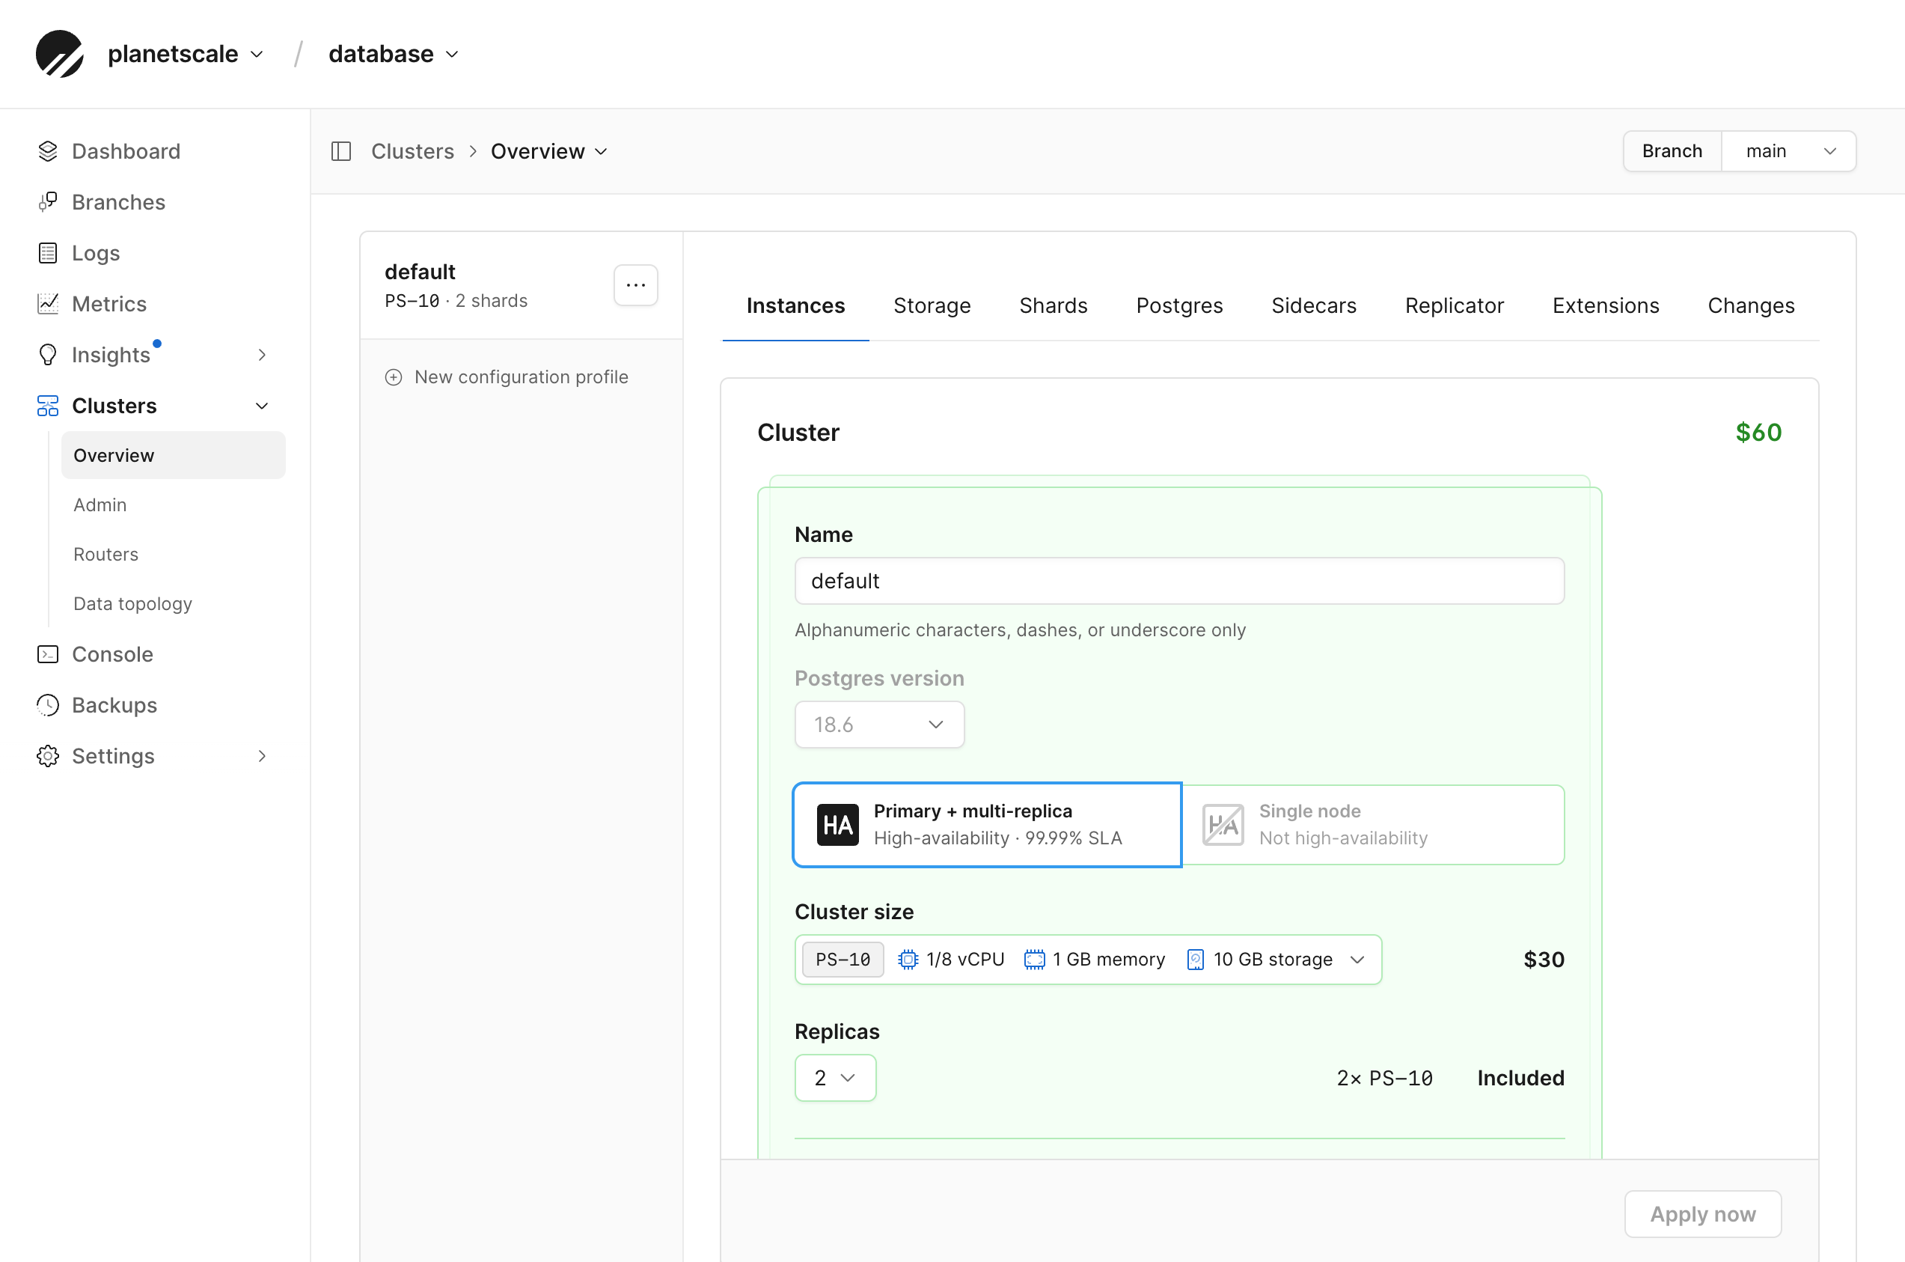Open the Overview breadcrumb dropdown
The image size is (1905, 1262).
tap(549, 151)
